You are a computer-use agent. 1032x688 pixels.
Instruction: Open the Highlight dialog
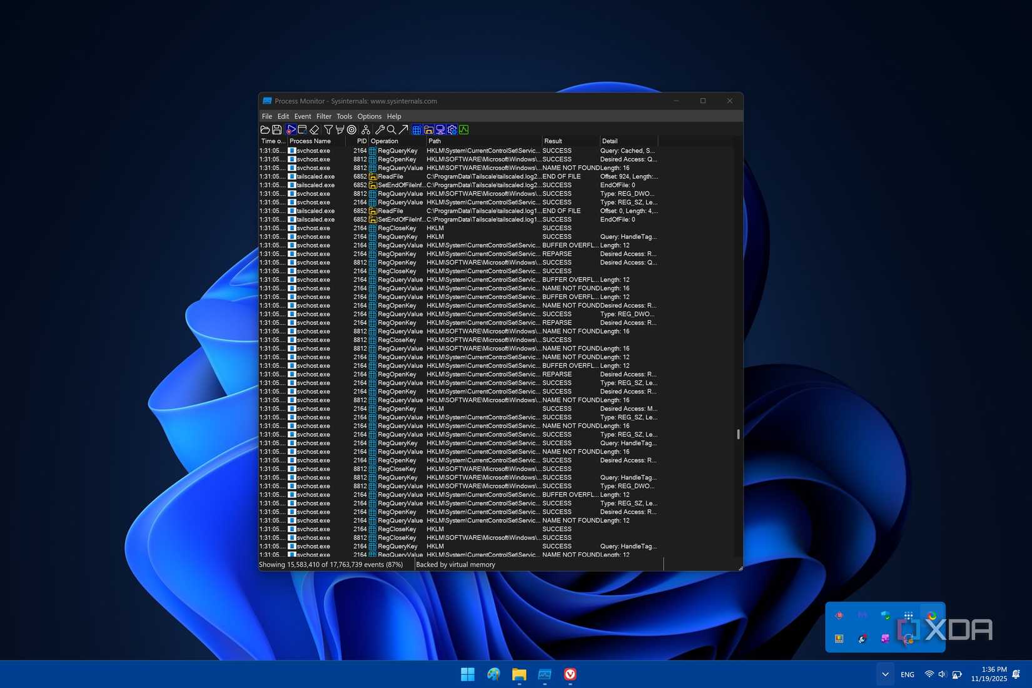(x=340, y=129)
